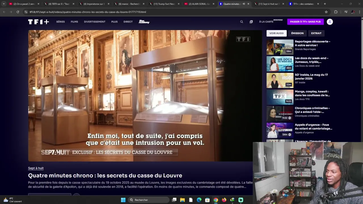Open Appels d'urgence thumbnail
The height and width of the screenshot is (204, 363).
(x=280, y=130)
